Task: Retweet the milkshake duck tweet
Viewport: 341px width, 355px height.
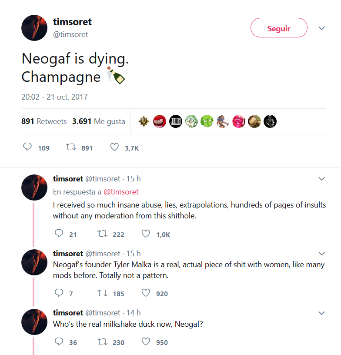Action: [x=102, y=342]
